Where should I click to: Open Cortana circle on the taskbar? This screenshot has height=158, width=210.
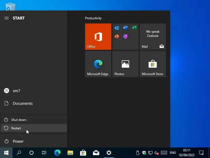point(31,153)
